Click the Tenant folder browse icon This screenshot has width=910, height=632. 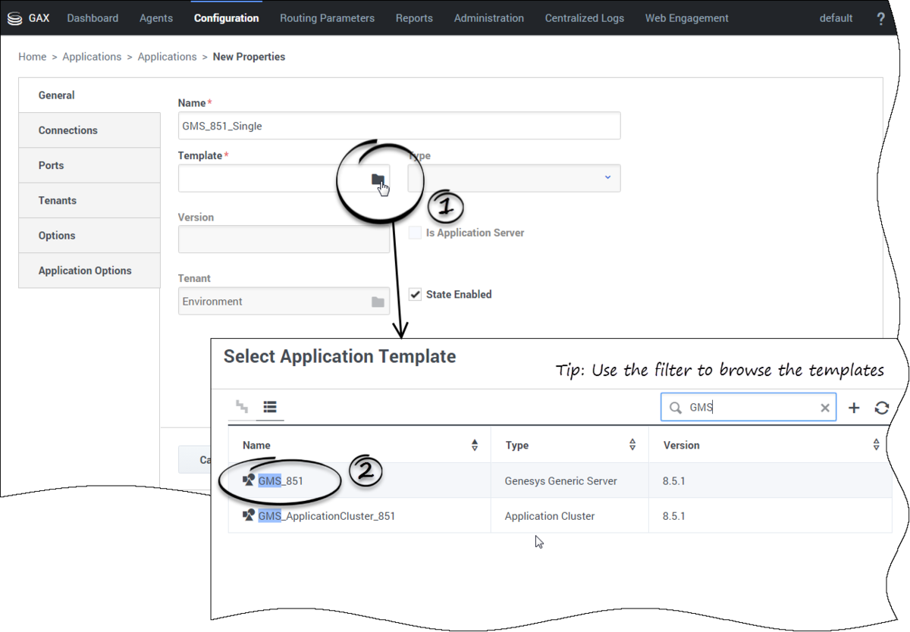[378, 302]
